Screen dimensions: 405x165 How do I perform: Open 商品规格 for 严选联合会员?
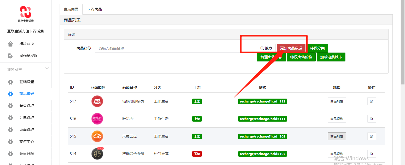click(x=337, y=154)
